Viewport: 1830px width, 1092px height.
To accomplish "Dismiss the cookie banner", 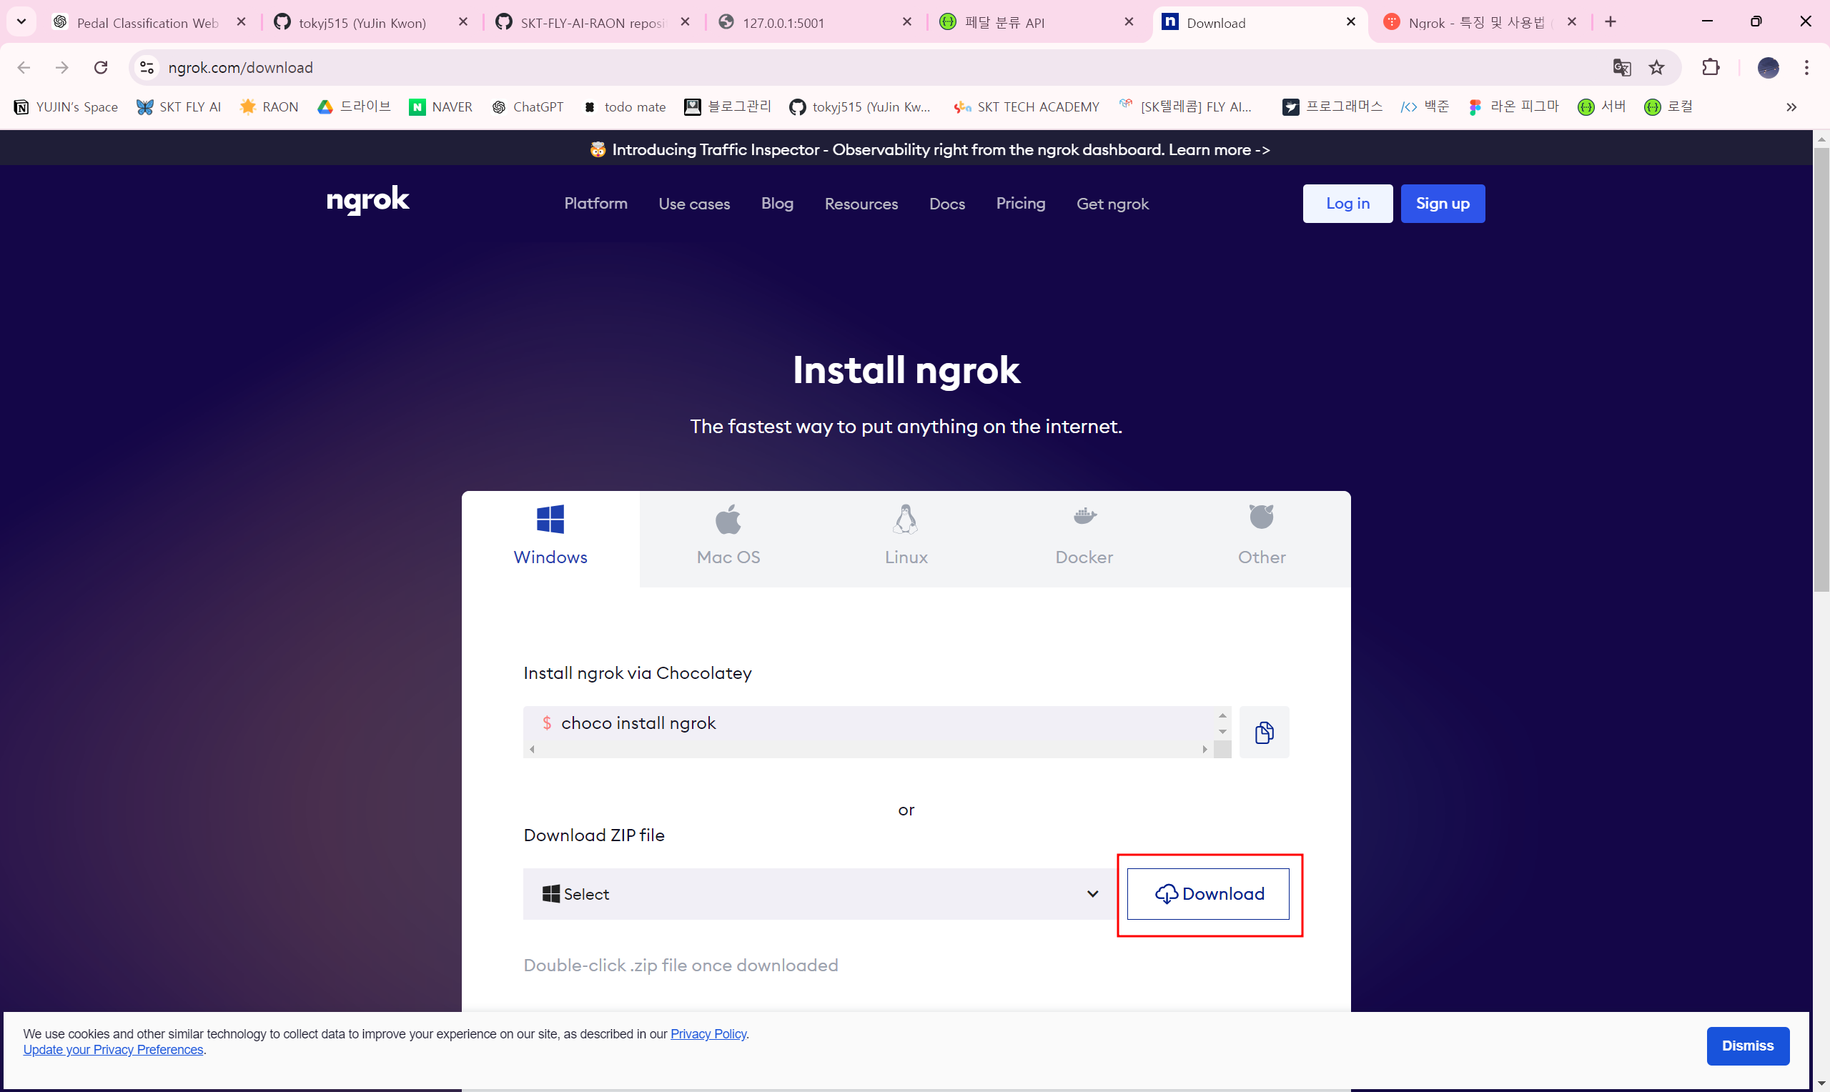I will click(x=1747, y=1046).
